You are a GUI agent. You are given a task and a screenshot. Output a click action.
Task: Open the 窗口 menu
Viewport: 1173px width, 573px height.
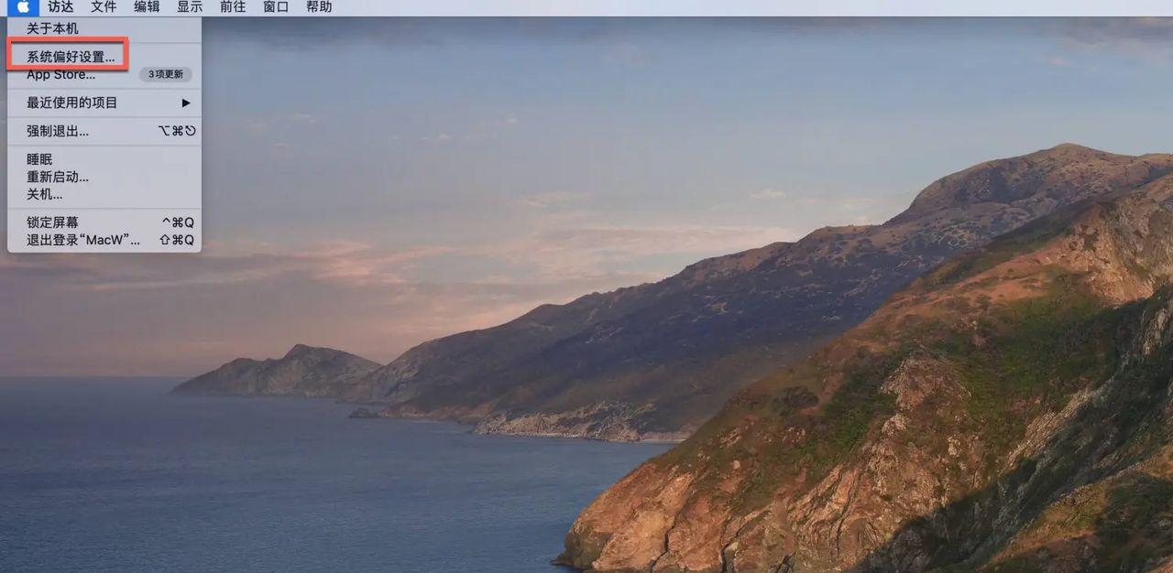point(276,7)
